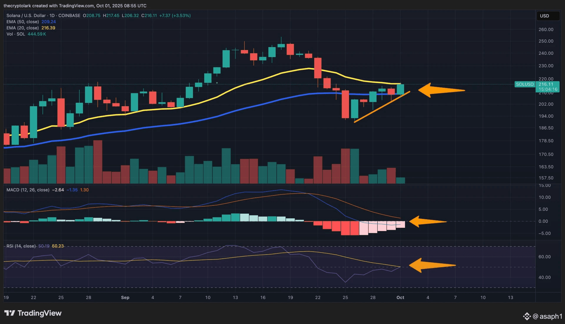Select the orange ascending trendline under the candles
The image size is (565, 324).
click(x=382, y=107)
